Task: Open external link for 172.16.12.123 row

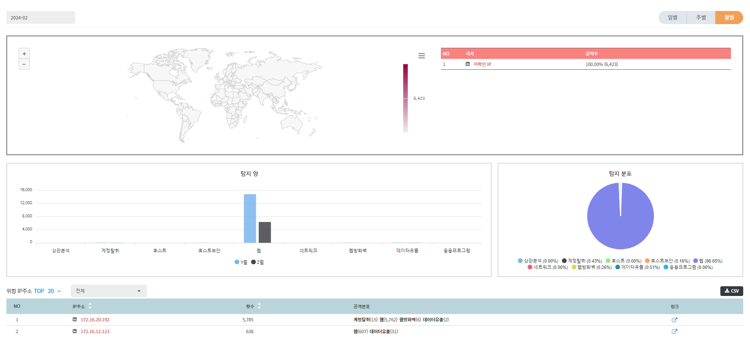Action: tap(674, 332)
